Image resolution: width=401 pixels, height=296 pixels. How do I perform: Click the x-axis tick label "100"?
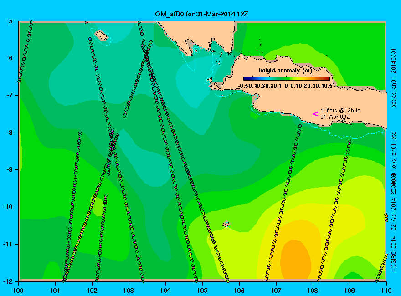pyautogui.click(x=18, y=291)
